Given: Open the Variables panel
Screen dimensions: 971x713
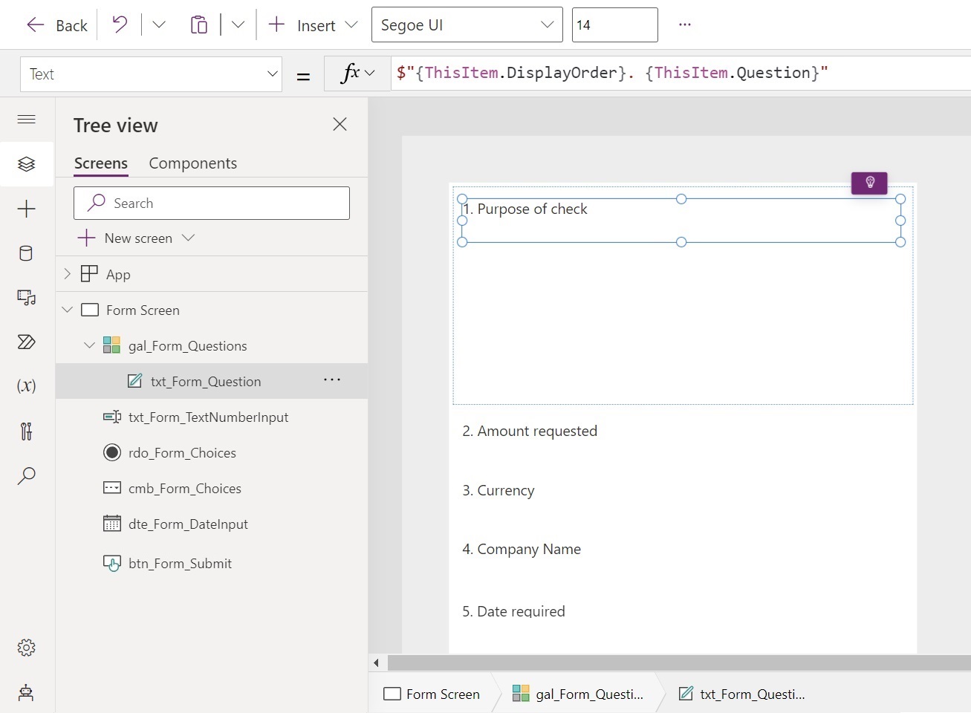Looking at the screenshot, I should (x=26, y=385).
